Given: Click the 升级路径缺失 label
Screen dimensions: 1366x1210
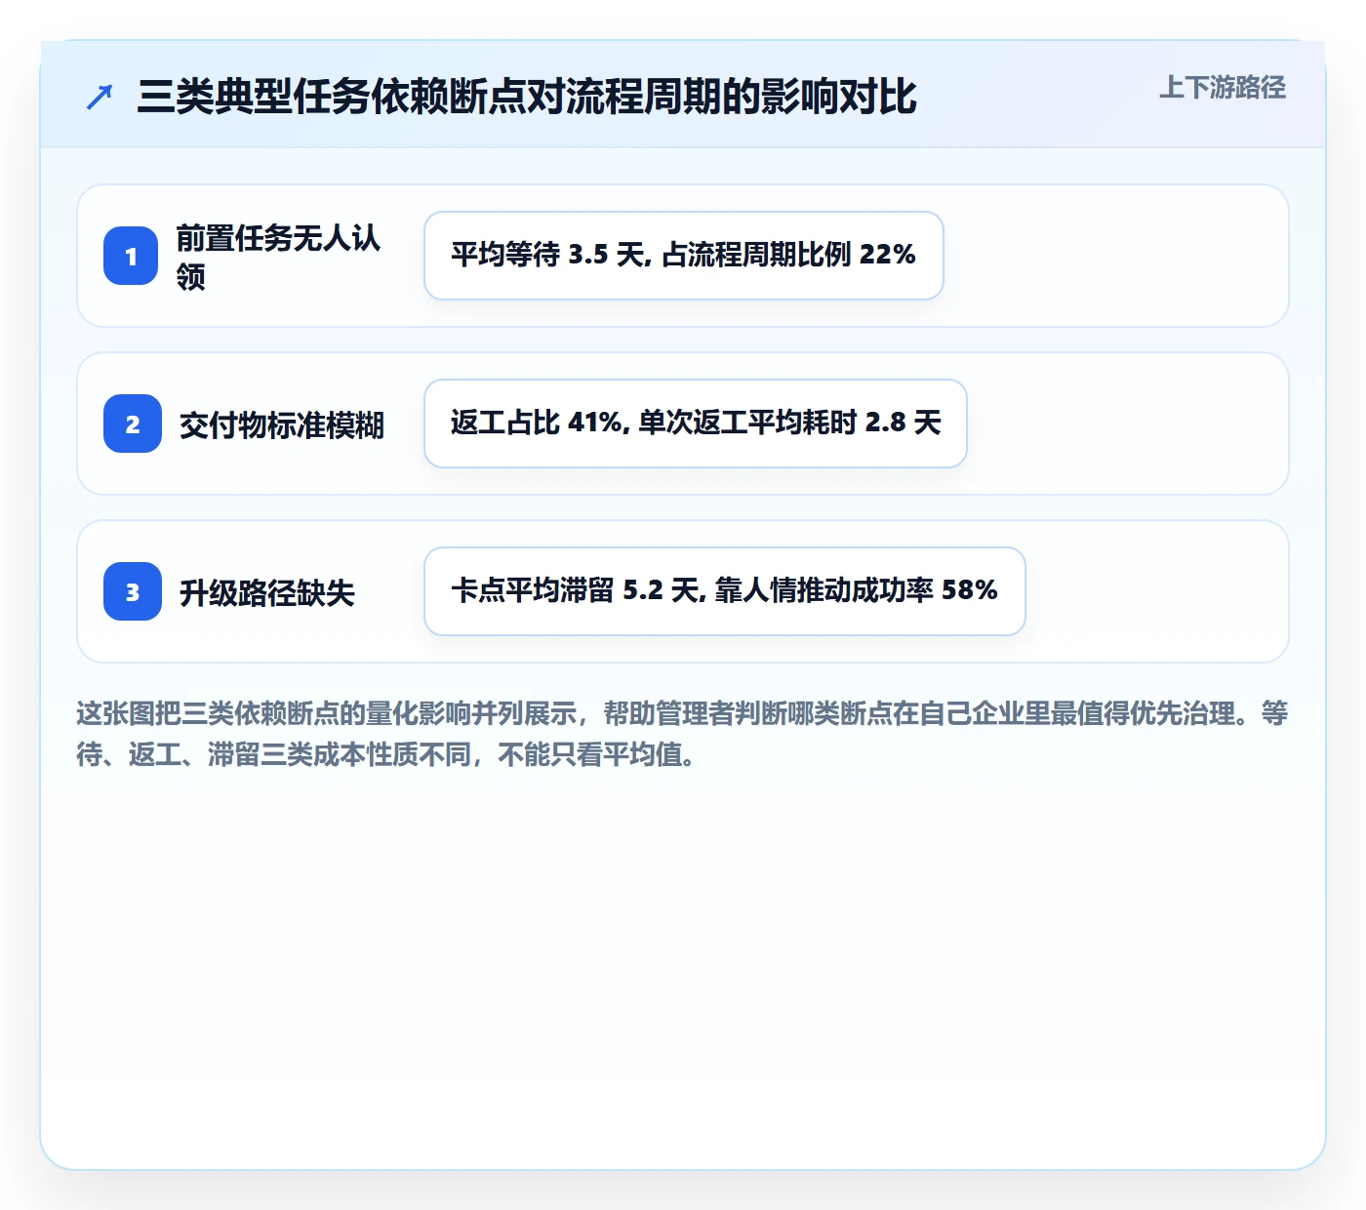Looking at the screenshot, I should coord(267,592).
